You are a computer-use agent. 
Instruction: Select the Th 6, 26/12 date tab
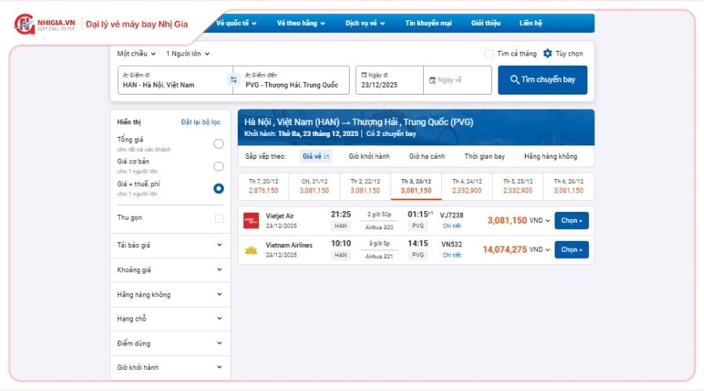pyautogui.click(x=569, y=186)
